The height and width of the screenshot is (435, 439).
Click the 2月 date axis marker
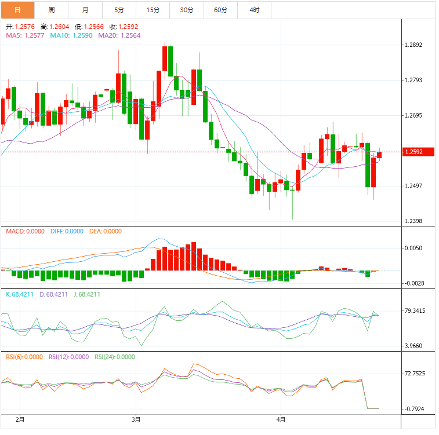20,419
